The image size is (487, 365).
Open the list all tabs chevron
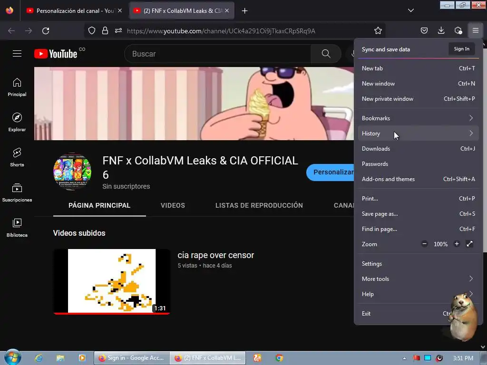coord(410,10)
